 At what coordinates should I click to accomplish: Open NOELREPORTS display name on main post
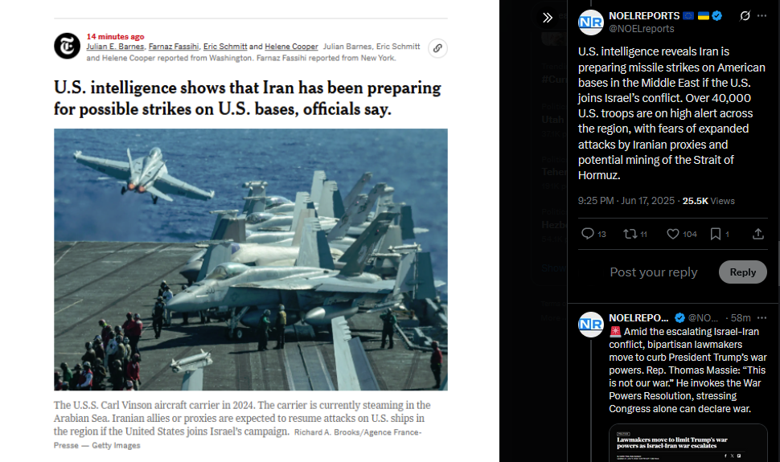tap(643, 16)
